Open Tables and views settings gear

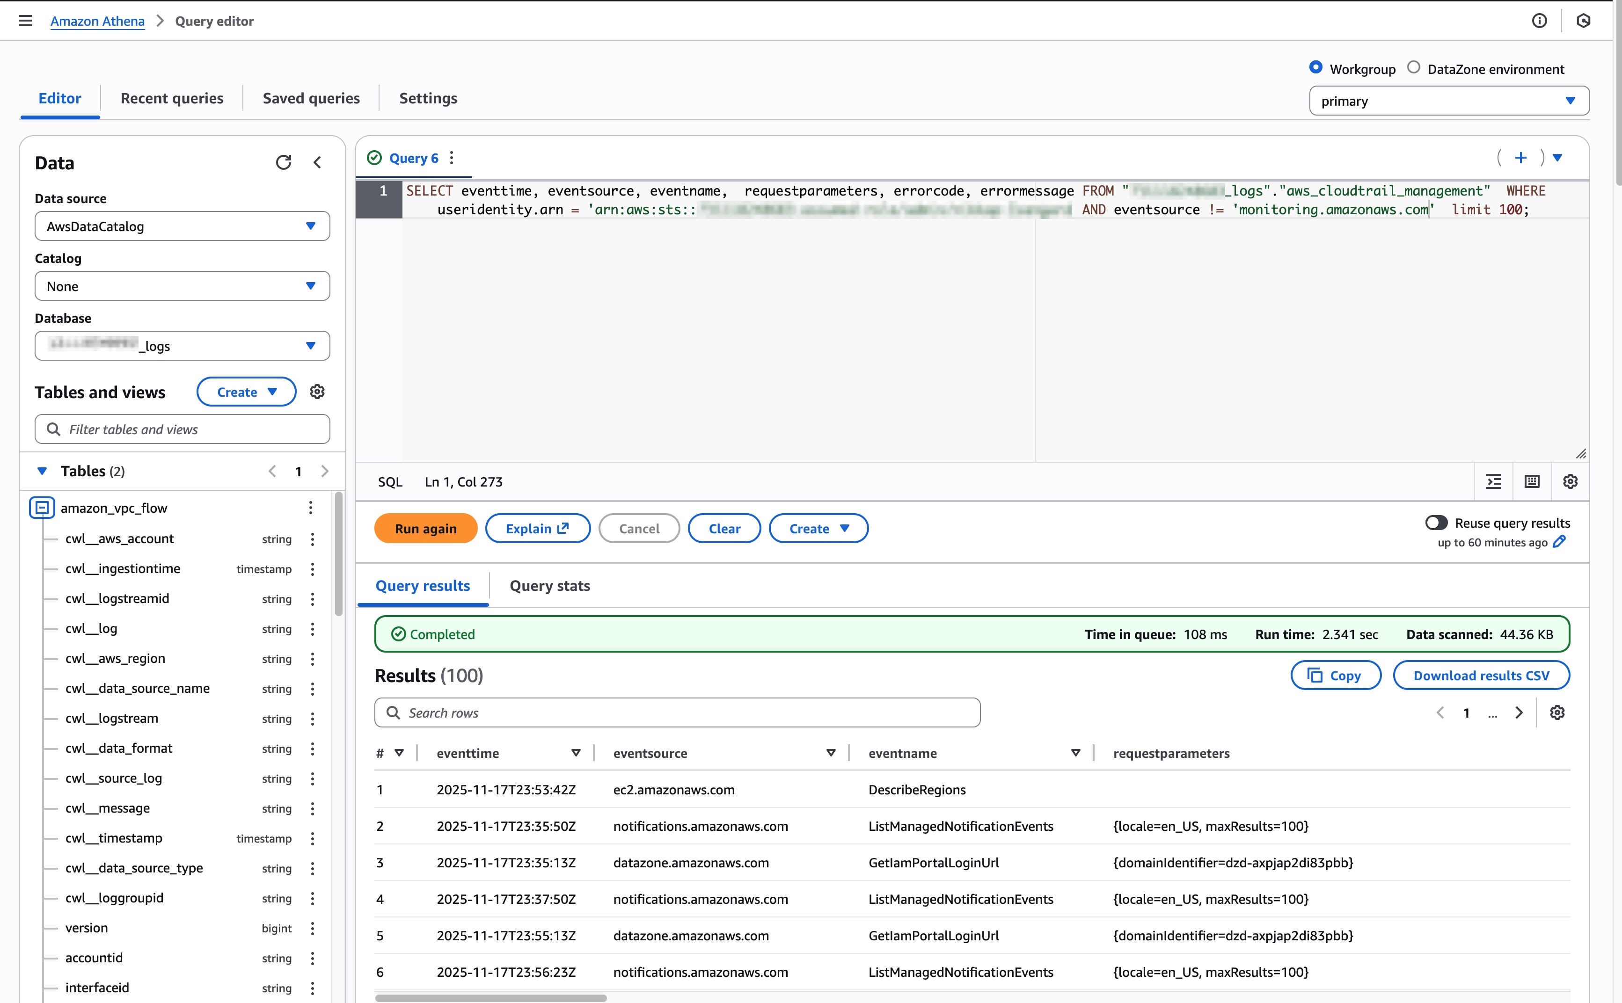[x=317, y=392]
